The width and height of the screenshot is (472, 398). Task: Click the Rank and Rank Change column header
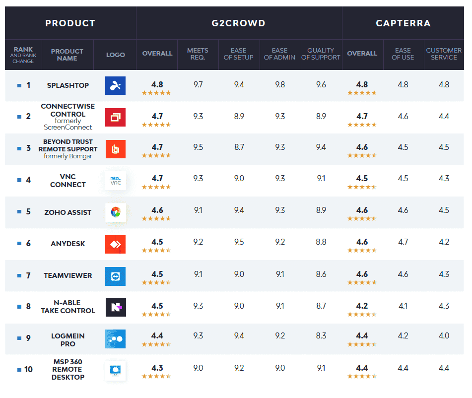(x=23, y=55)
